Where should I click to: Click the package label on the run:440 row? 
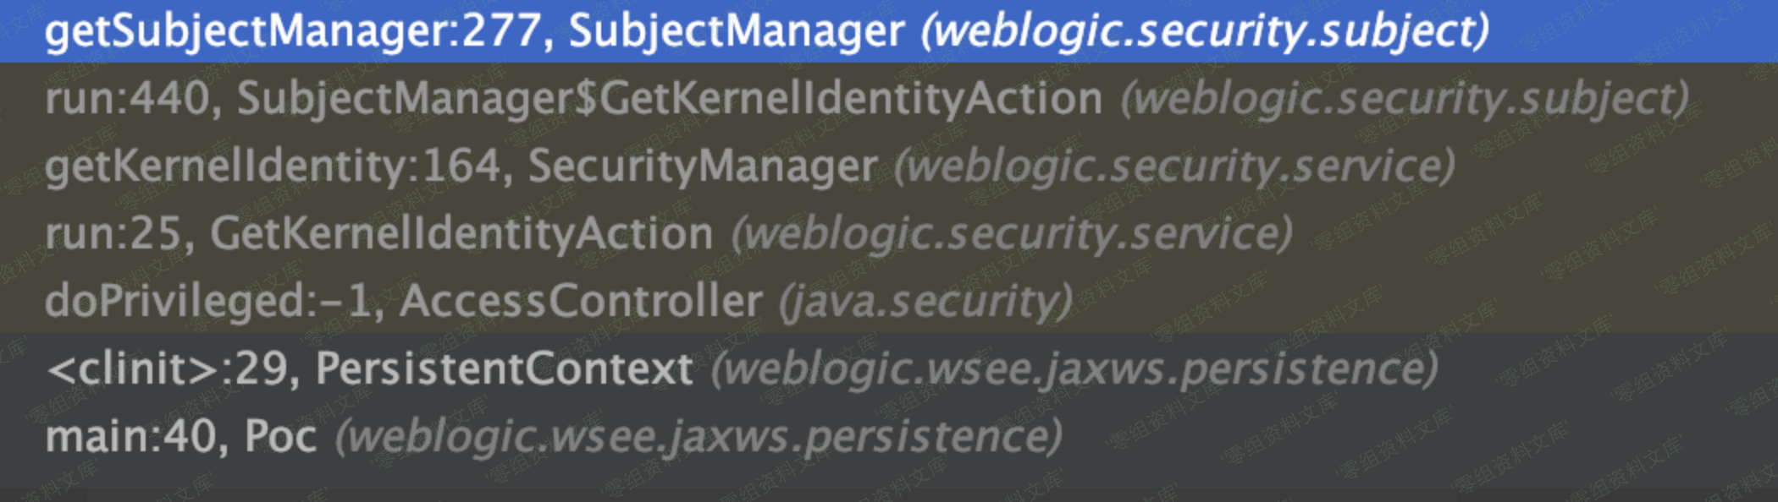(x=1405, y=99)
